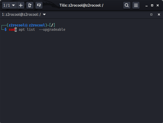The width and height of the screenshot is (163, 123).
Task: Click the --upgradeable flag text
Action: pos(52,30)
